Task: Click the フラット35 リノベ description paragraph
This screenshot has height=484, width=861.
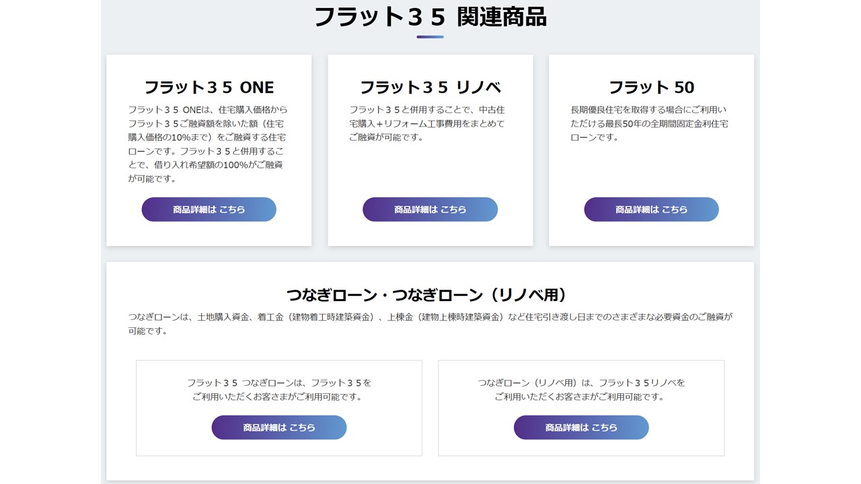Action: click(x=426, y=123)
